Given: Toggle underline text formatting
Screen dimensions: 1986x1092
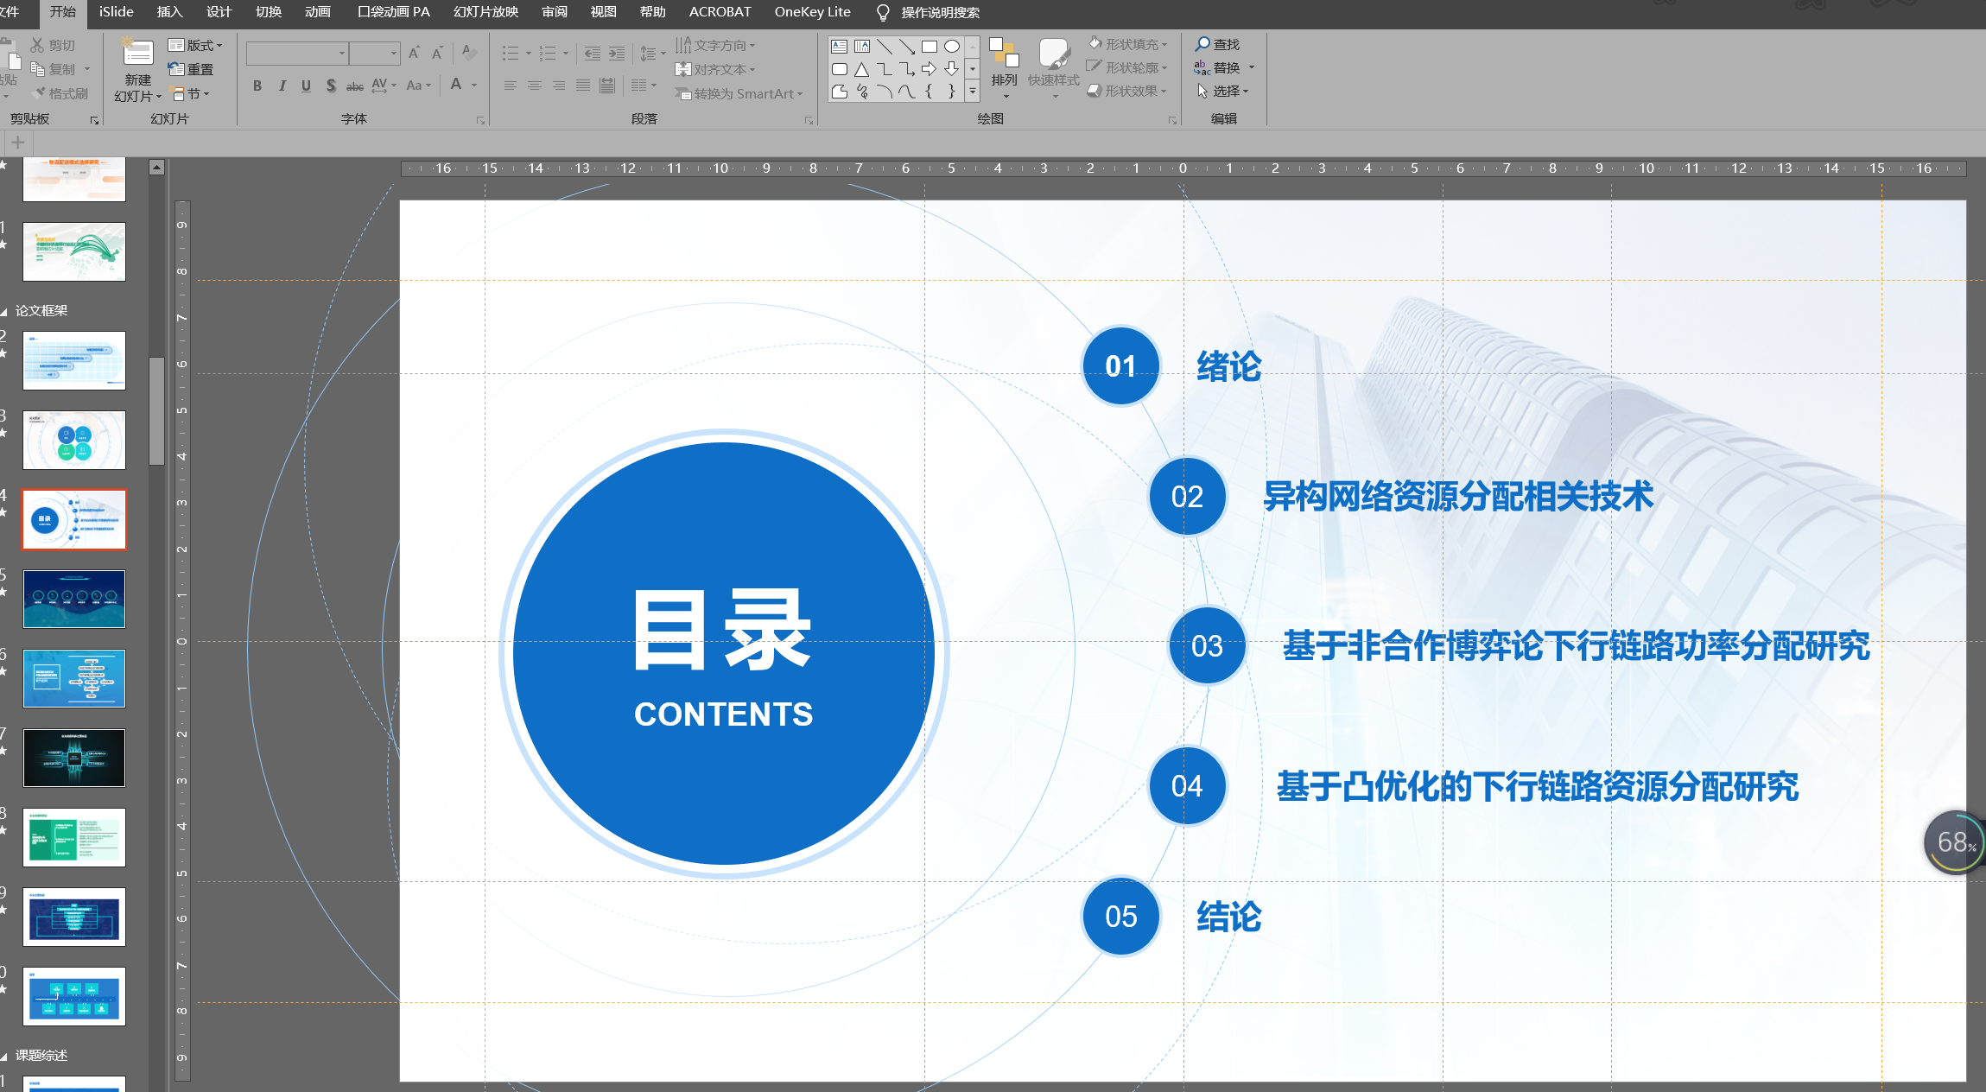Looking at the screenshot, I should (306, 86).
